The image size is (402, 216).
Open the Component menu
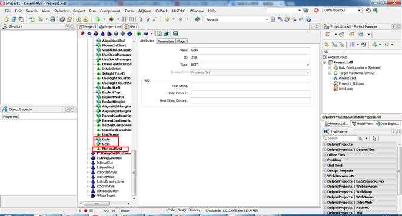coord(110,11)
